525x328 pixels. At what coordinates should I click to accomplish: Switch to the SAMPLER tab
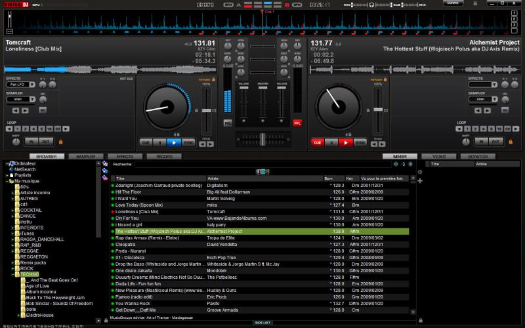(x=85, y=157)
